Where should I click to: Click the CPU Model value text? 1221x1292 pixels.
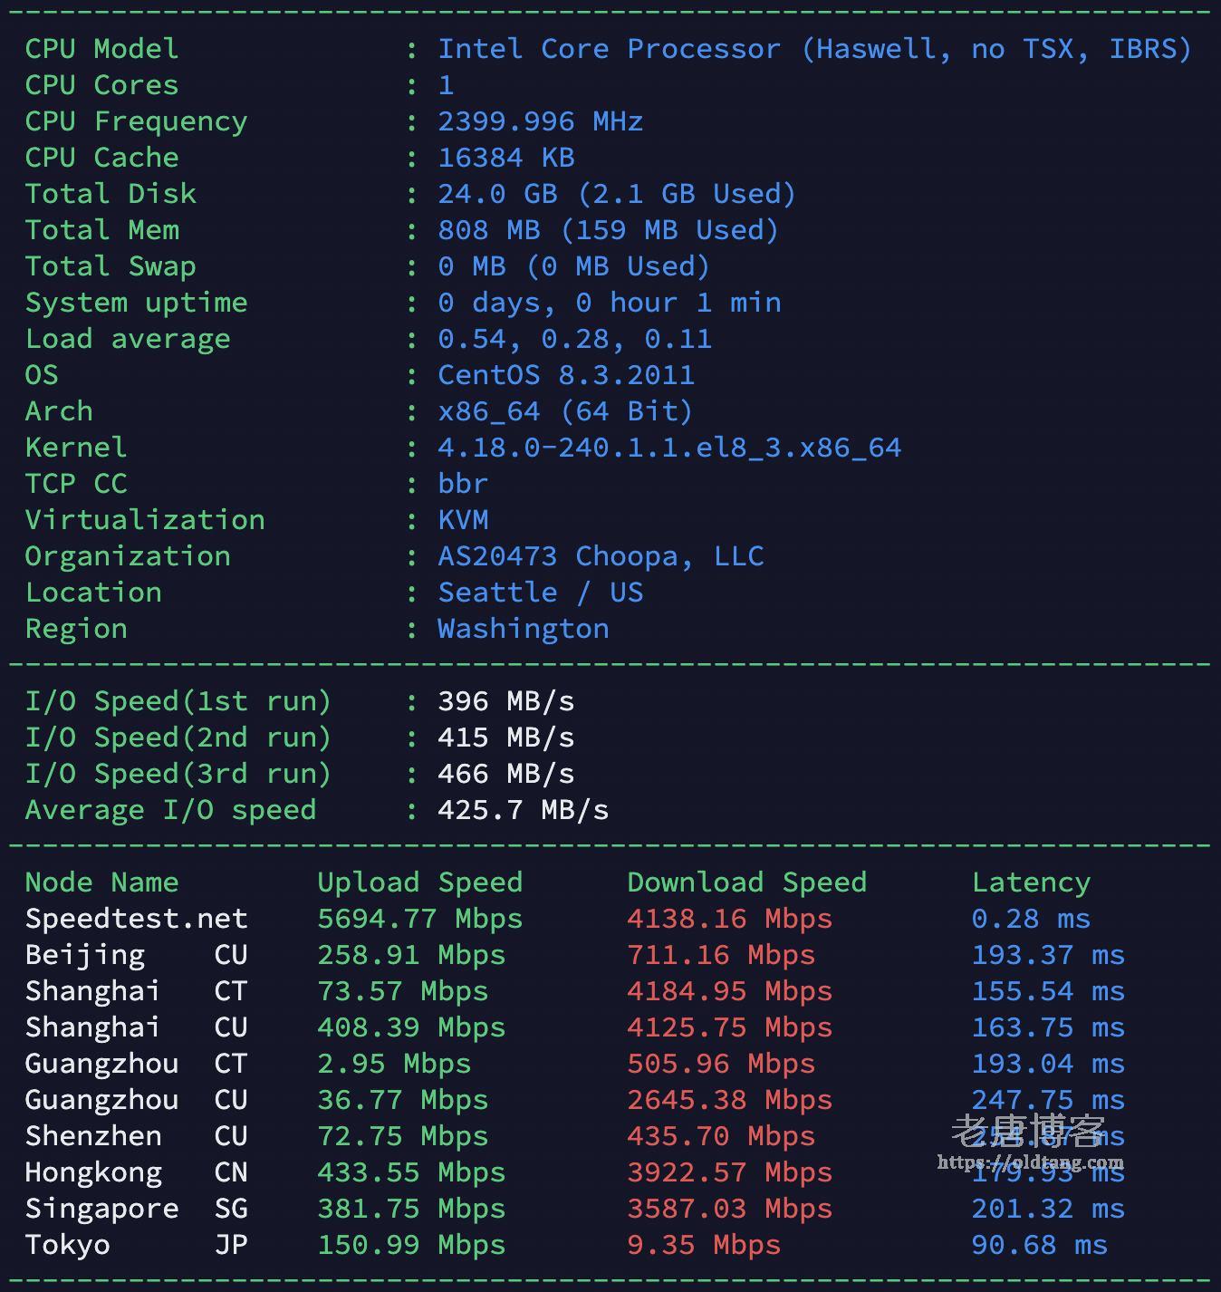point(813,49)
